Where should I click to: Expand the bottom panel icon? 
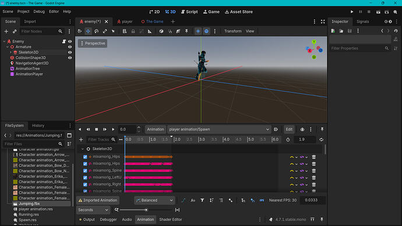[312, 220]
